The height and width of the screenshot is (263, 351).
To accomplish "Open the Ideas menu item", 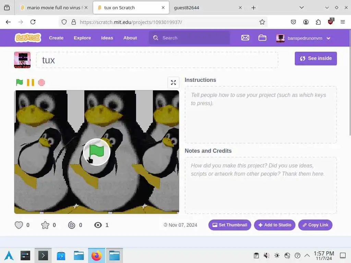I will coord(107,38).
